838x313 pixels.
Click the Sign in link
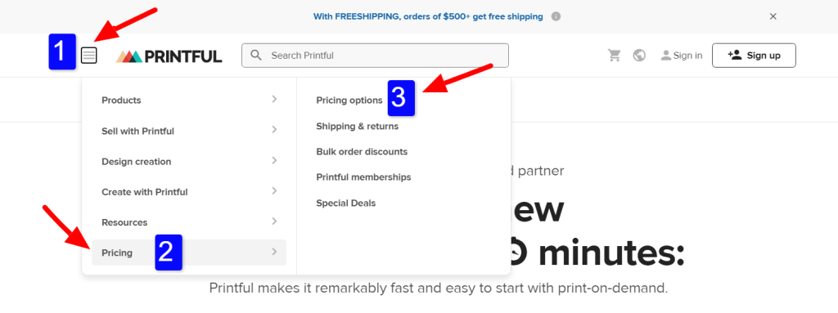[682, 56]
